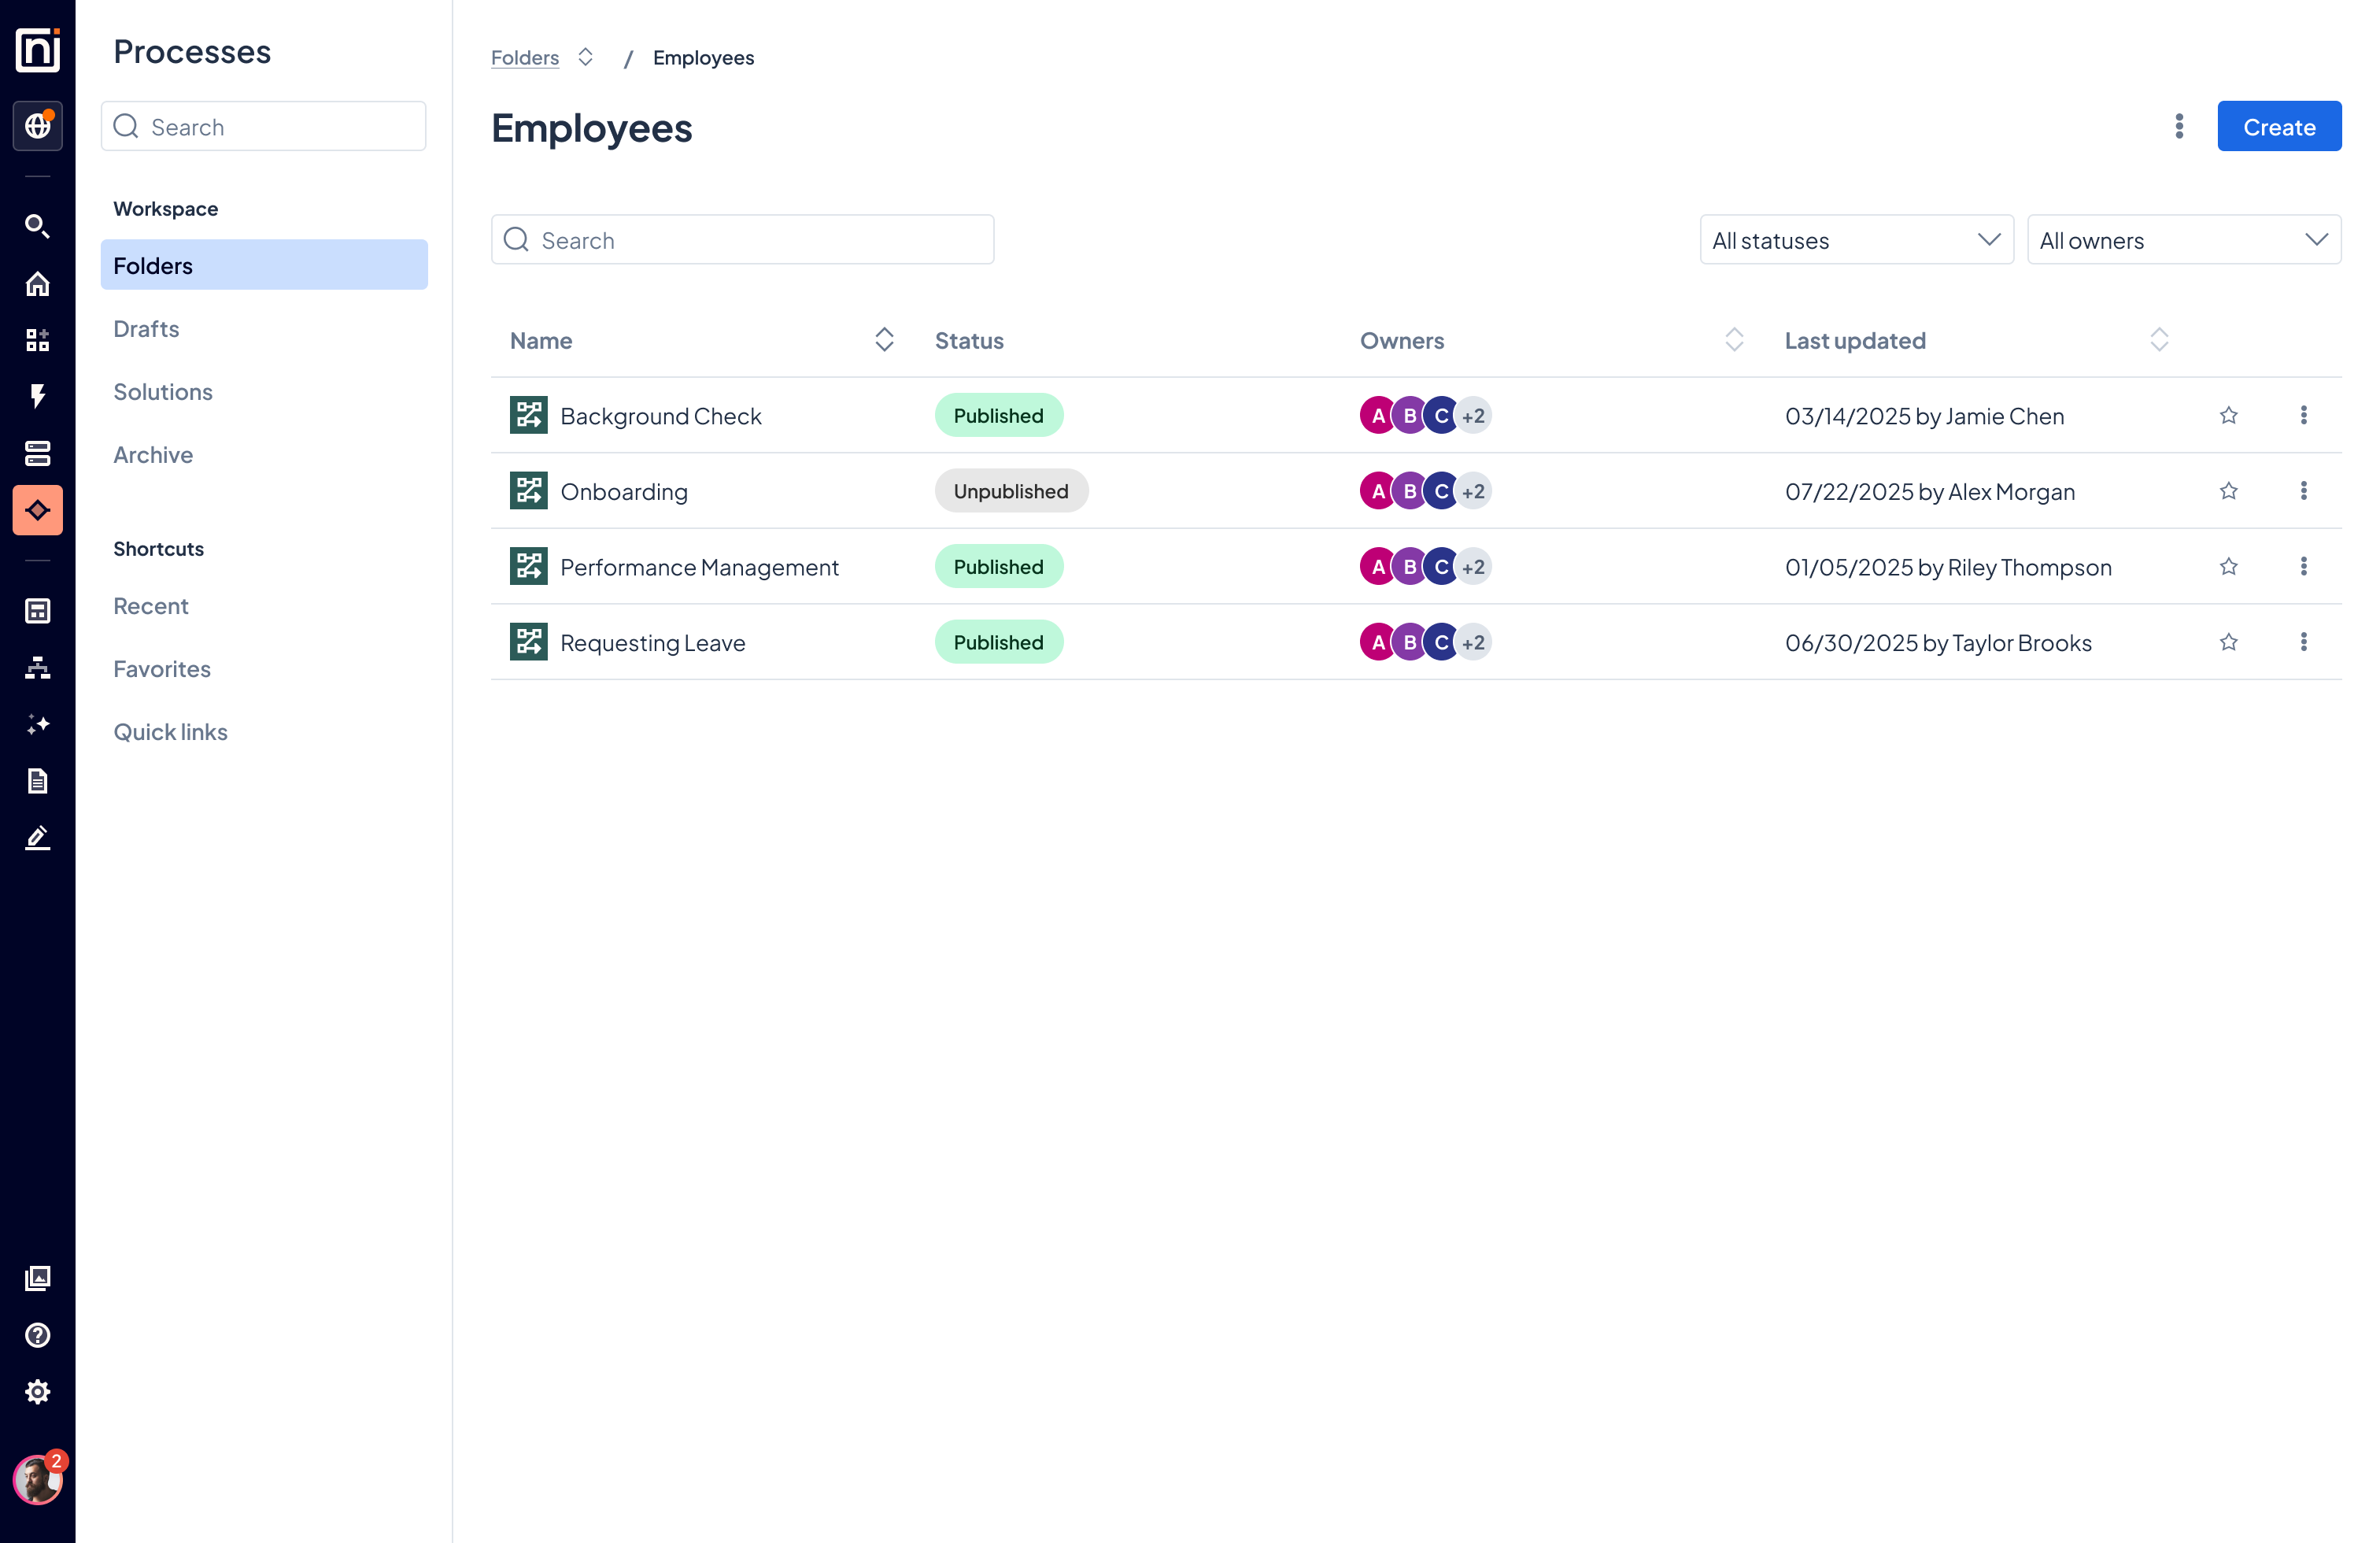Star the Performance Management process
Viewport: 2380px width, 1543px height.
tap(2228, 566)
